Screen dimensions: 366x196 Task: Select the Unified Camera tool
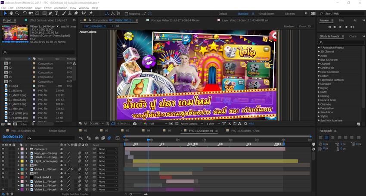(31, 13)
